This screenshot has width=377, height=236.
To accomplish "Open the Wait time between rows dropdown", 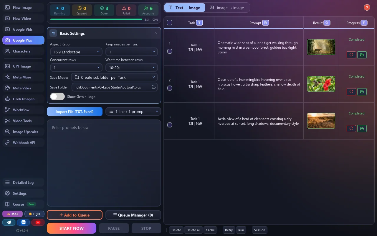I will coord(132,68).
